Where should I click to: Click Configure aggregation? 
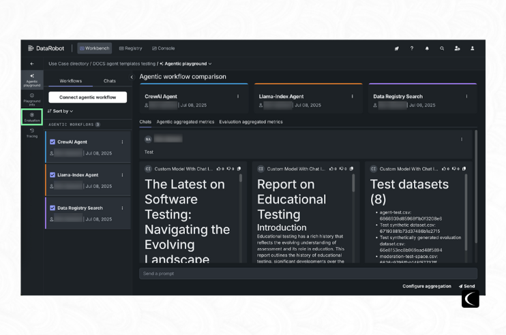pyautogui.click(x=427, y=286)
